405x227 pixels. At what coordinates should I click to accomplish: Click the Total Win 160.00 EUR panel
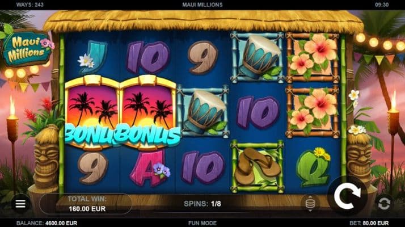tap(86, 204)
